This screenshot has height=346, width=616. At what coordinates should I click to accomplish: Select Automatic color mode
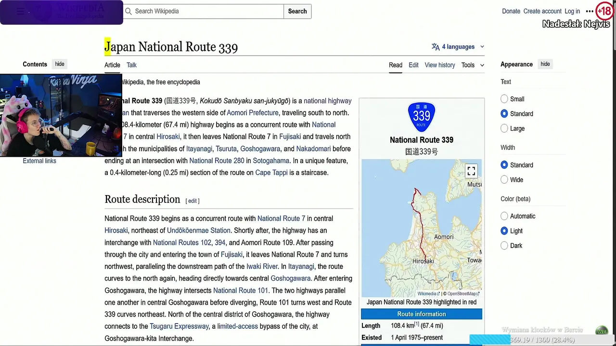click(504, 216)
